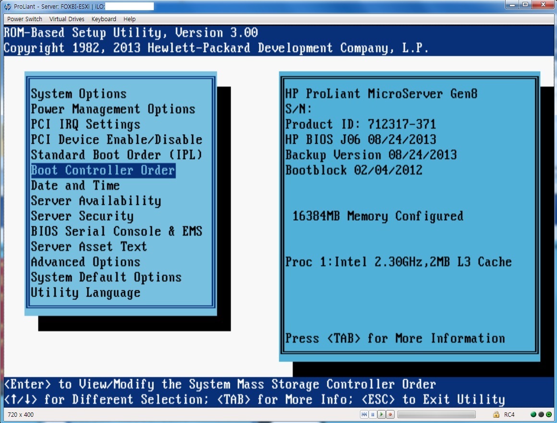Select Advanced Options entry
This screenshot has height=423, width=557.
85,262
